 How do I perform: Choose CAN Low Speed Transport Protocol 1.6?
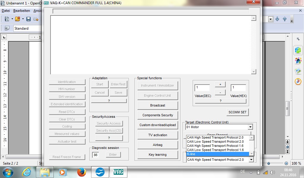pyautogui.click(x=218, y=150)
